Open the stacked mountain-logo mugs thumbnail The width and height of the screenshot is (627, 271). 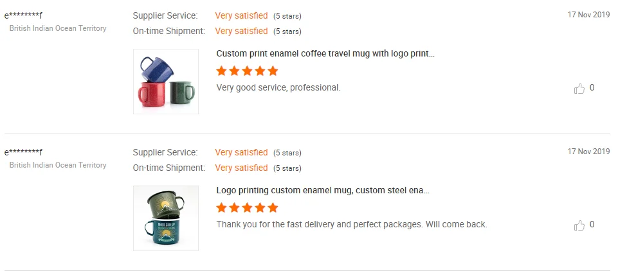click(166, 218)
